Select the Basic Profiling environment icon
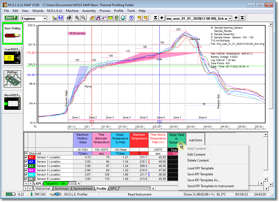The image size is (279, 202). pos(12,33)
